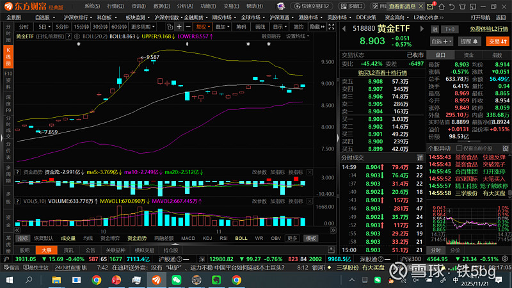
Task: Open 显示 display dropdown
Action: click(x=280, y=27)
